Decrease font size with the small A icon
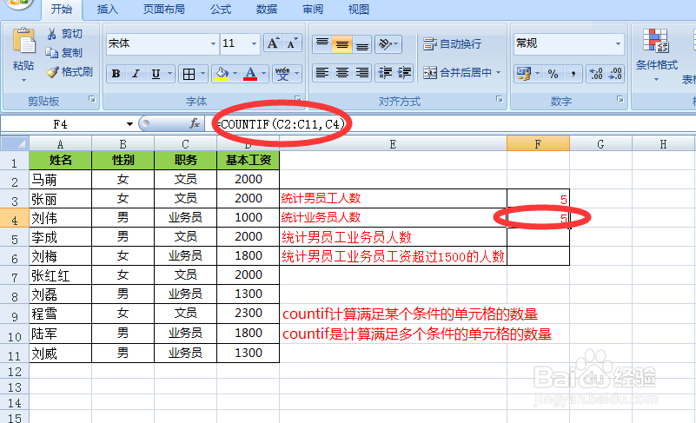 [x=292, y=43]
